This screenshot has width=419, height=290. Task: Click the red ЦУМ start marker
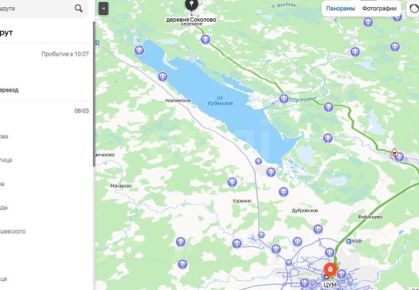[x=330, y=270]
